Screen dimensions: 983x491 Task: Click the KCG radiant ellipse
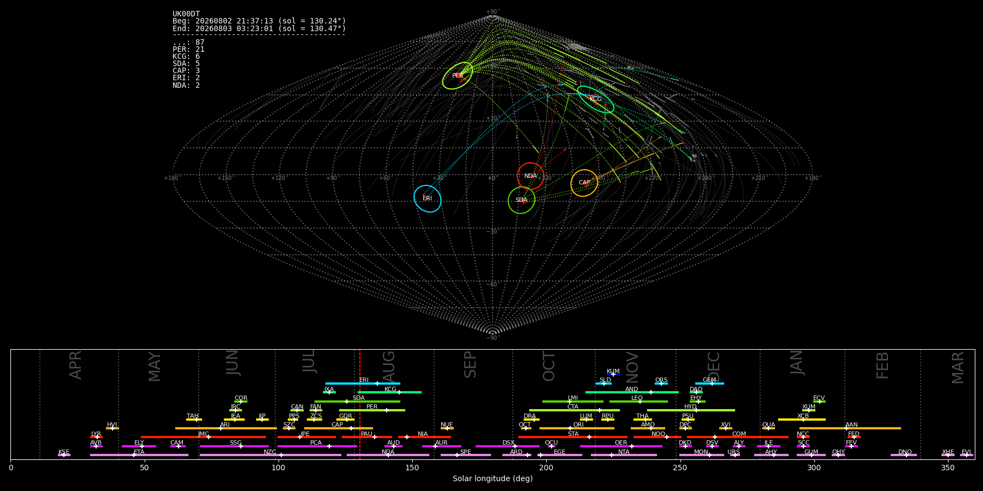tap(595, 99)
